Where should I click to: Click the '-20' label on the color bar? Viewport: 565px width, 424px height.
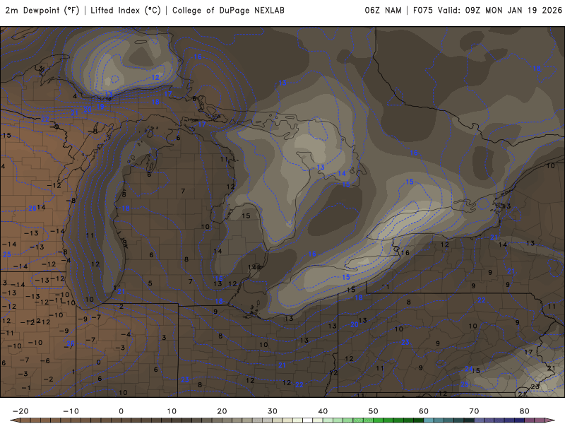pos(20,411)
